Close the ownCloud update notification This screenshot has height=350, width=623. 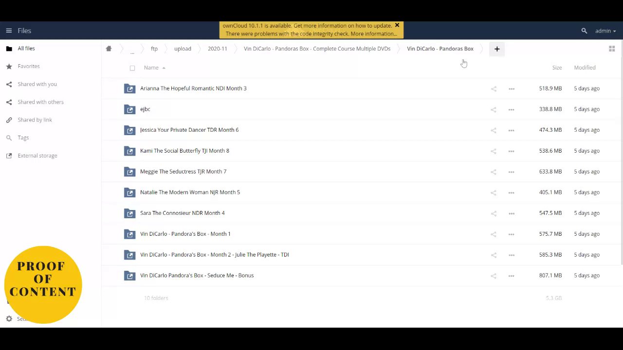pos(397,25)
